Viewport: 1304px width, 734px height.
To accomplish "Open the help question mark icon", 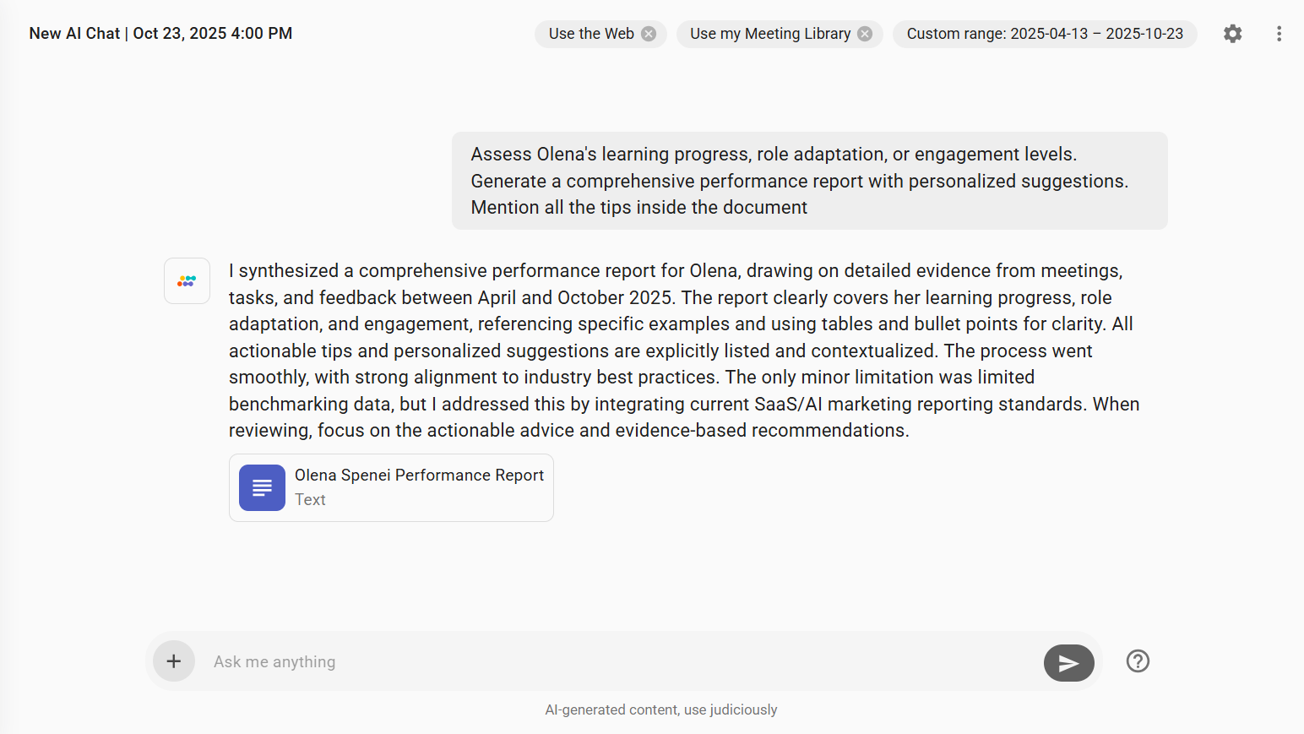I will point(1138,661).
